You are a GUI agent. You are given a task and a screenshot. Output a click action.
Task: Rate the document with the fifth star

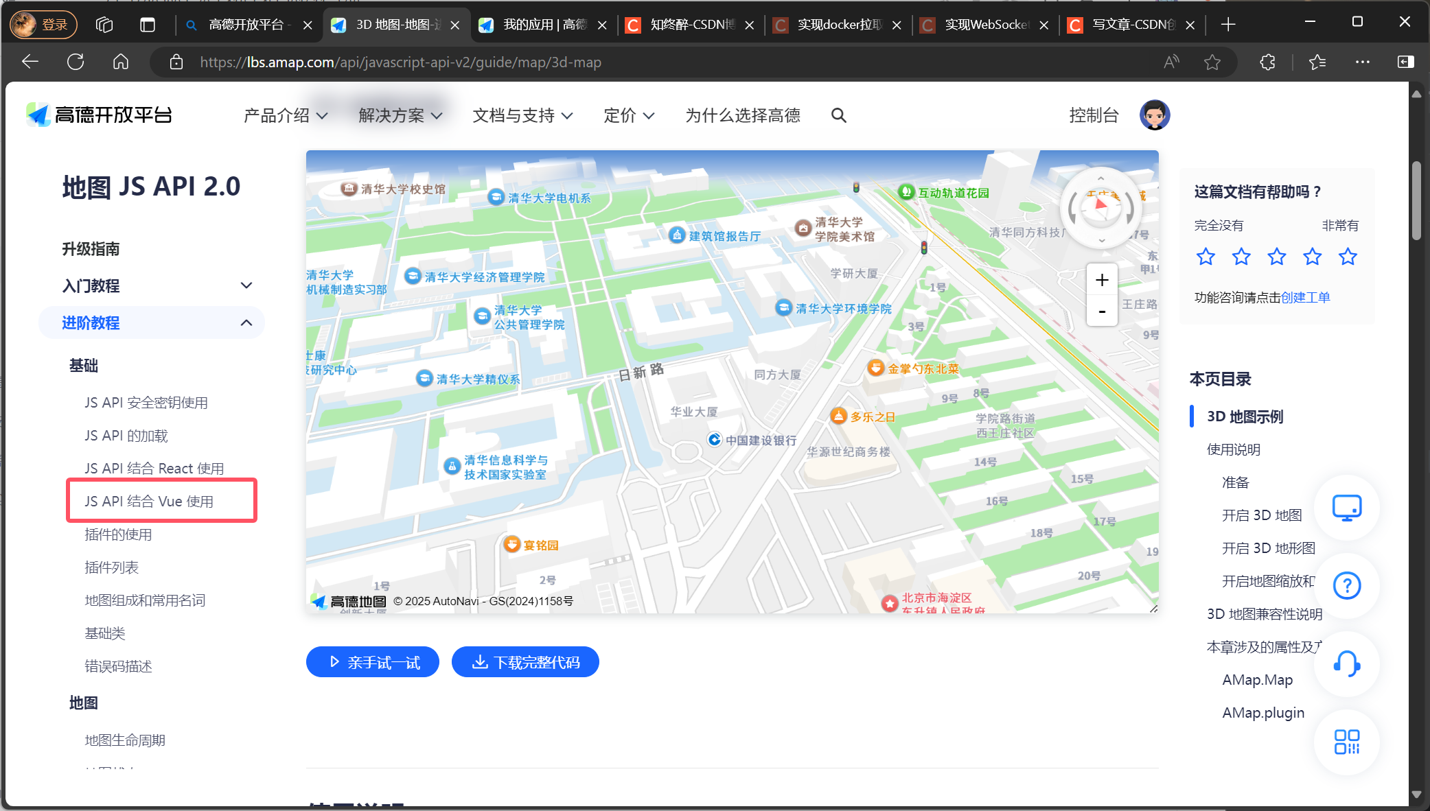point(1348,257)
